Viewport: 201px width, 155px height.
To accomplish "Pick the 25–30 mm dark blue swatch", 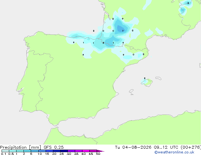I will click(64, 151).
